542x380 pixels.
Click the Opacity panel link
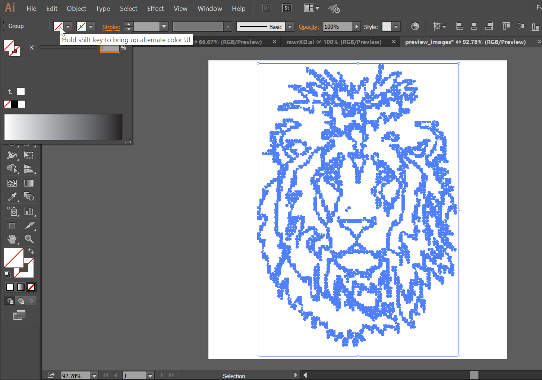[x=309, y=27]
